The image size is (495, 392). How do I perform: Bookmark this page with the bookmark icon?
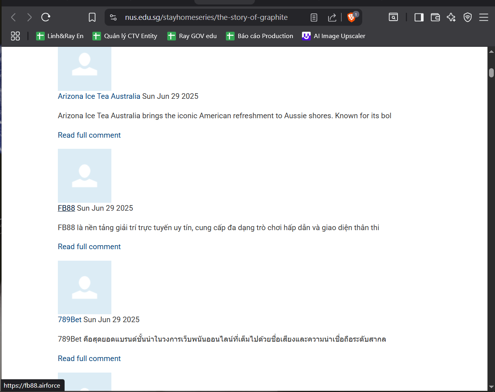[x=92, y=17]
